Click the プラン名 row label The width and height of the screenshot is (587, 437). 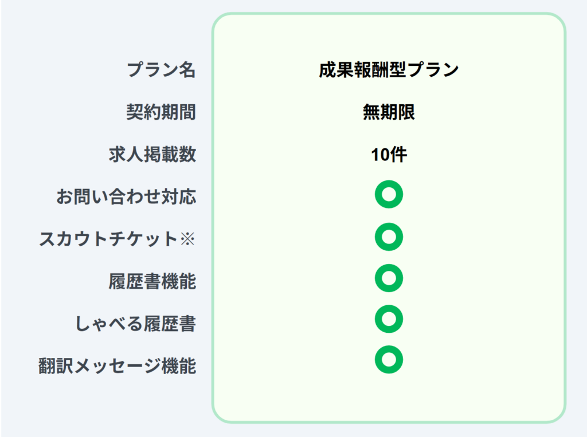tap(161, 70)
